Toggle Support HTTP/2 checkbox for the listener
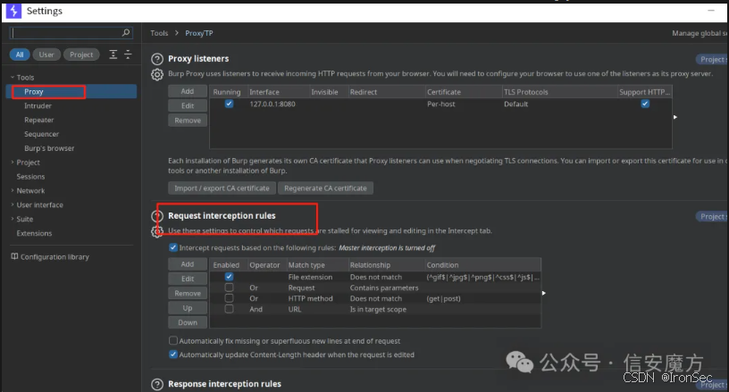 point(645,104)
